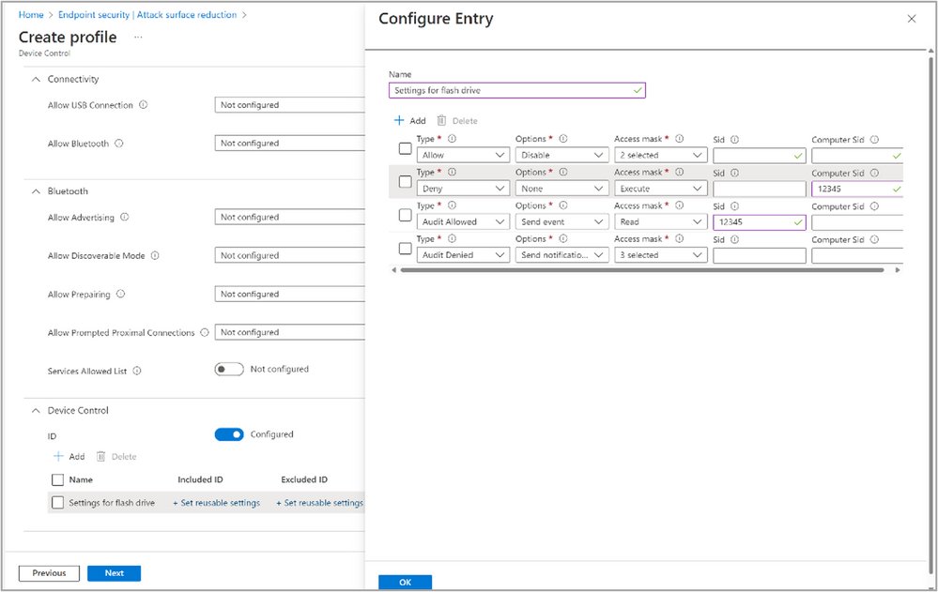
Task: Click info icon by Computer Sid in Audit Denied row
Action: [x=874, y=239]
